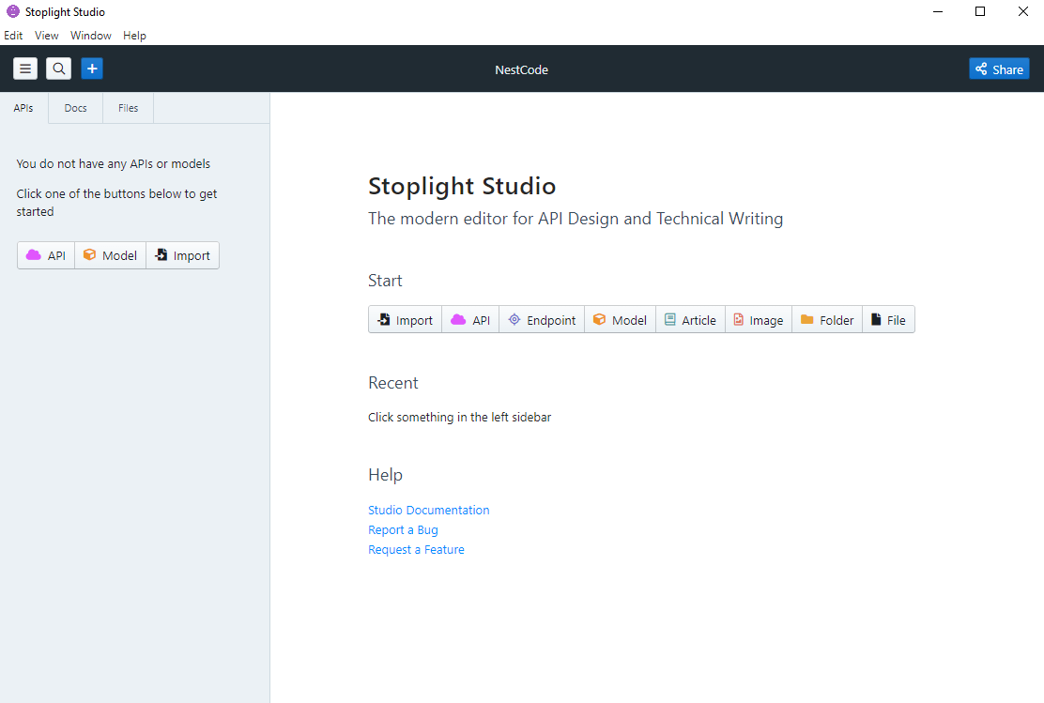Switch to the Files tab
1044x703 pixels.
(128, 108)
